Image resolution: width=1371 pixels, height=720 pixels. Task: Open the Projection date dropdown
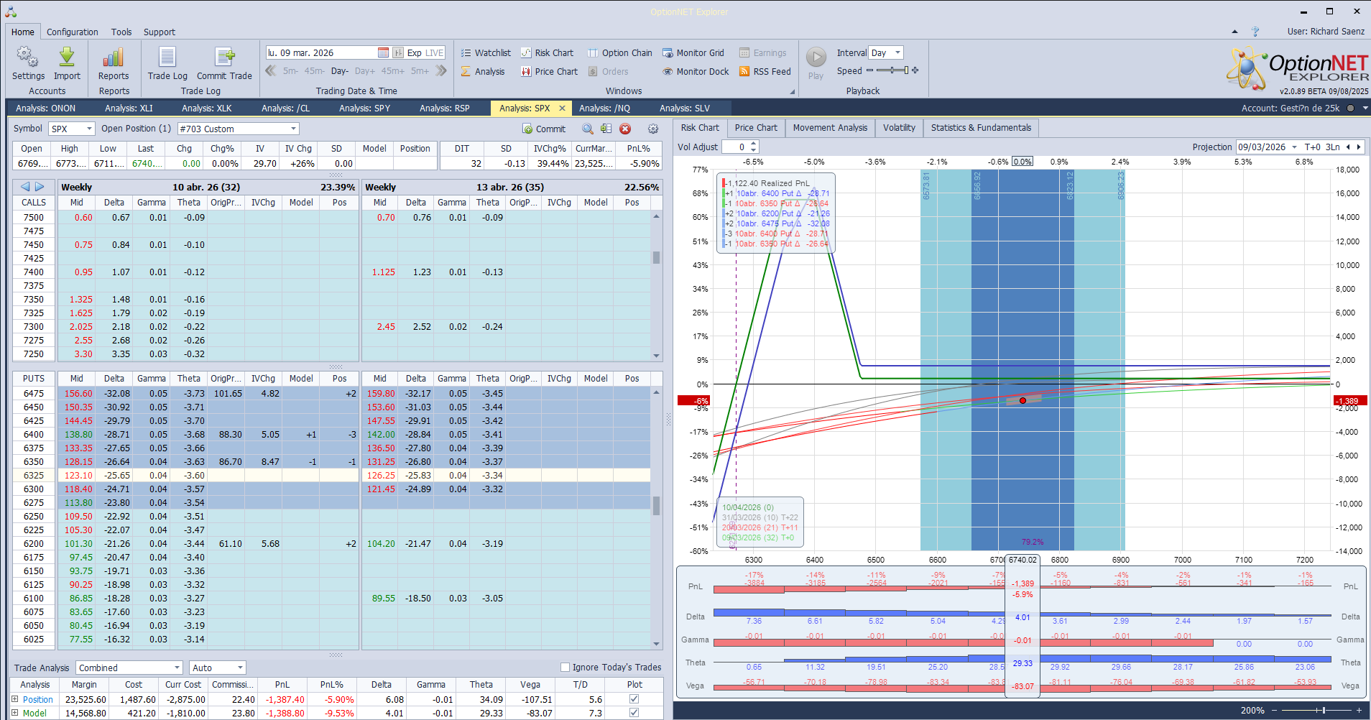[x=1294, y=147]
